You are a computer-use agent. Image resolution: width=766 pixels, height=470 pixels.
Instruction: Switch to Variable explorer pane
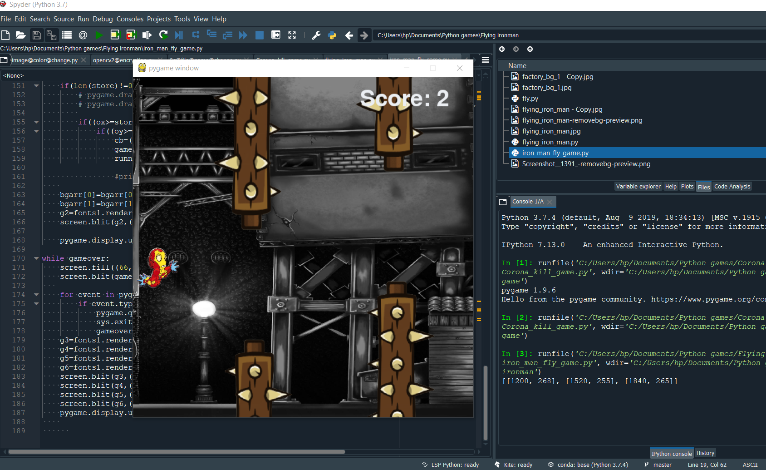[638, 187]
